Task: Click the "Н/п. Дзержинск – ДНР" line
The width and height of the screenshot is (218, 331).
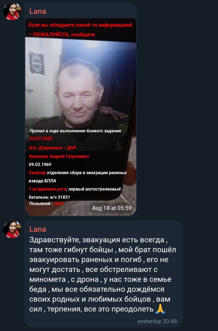Action: click(53, 148)
